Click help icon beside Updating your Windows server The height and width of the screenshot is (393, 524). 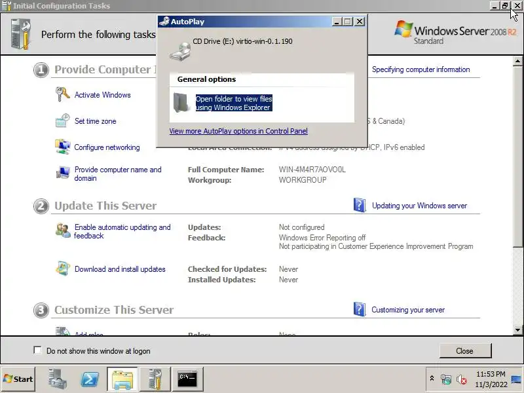pyautogui.click(x=360, y=205)
